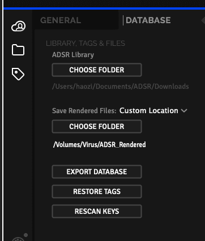Choose folder for saved rendered files
The width and height of the screenshot is (205, 241).
97,127
